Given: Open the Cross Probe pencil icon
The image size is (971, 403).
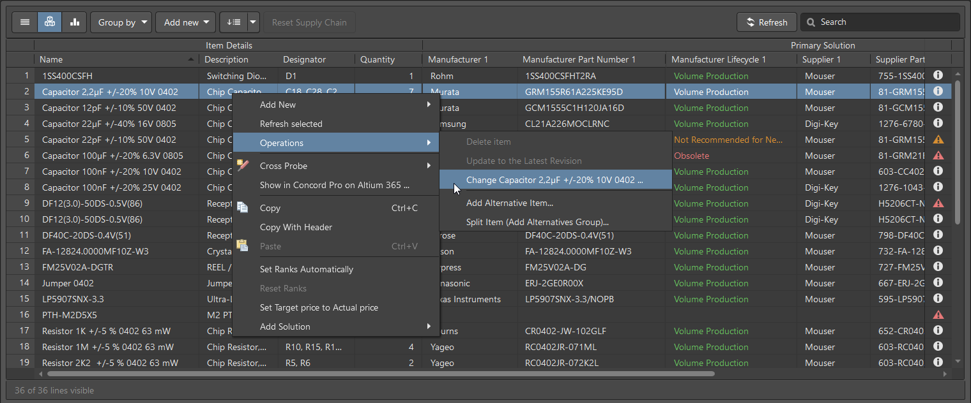Looking at the screenshot, I should (243, 165).
